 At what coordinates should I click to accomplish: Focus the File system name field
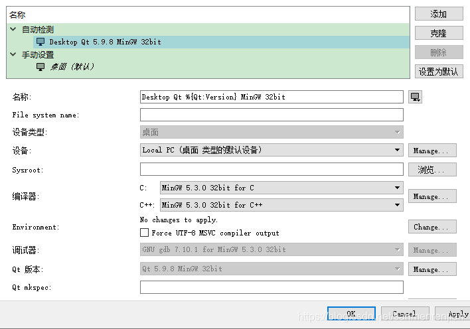(272, 115)
